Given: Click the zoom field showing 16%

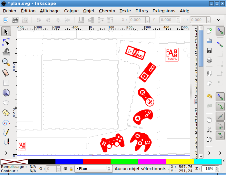Looking at the screenshot, I should tap(209, 169).
